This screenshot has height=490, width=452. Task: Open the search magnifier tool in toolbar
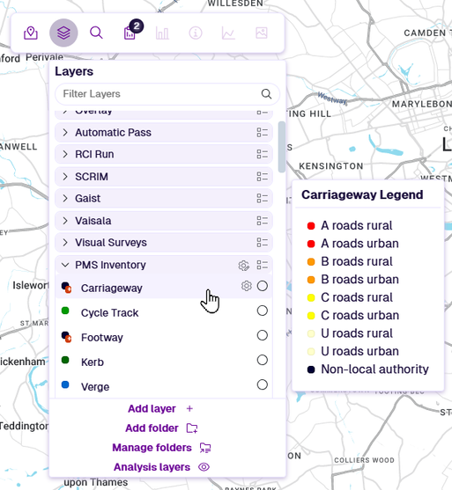pos(96,33)
